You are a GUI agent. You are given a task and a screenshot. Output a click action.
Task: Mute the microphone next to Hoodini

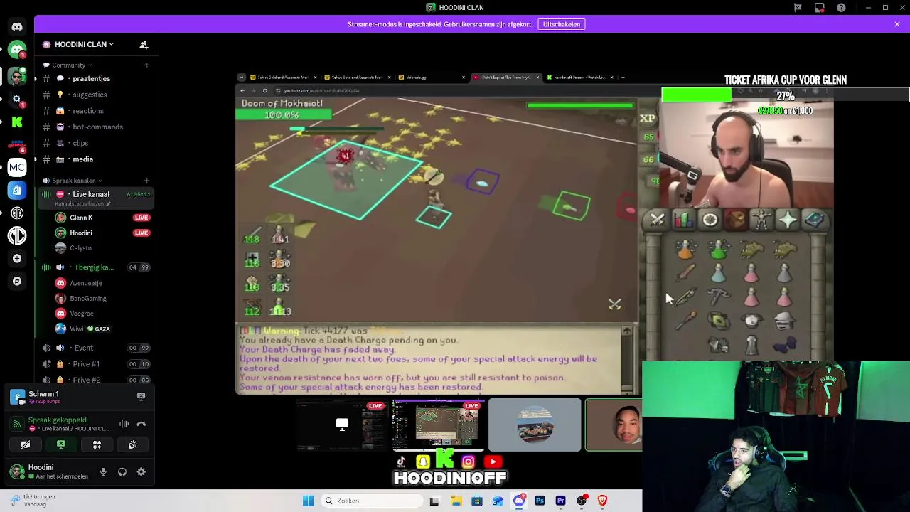[103, 471]
